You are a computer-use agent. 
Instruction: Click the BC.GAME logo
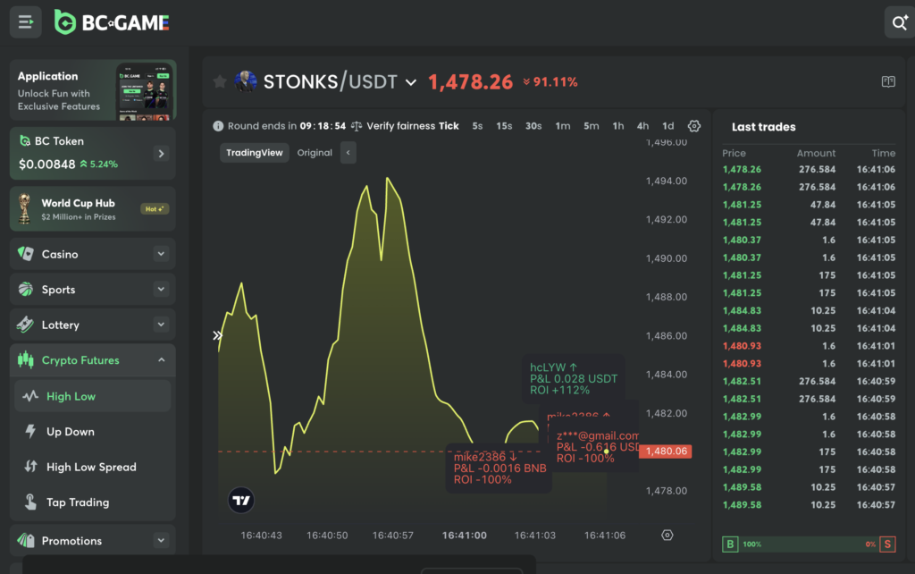click(112, 22)
